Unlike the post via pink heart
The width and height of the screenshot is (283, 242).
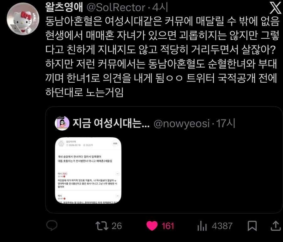tap(152, 226)
